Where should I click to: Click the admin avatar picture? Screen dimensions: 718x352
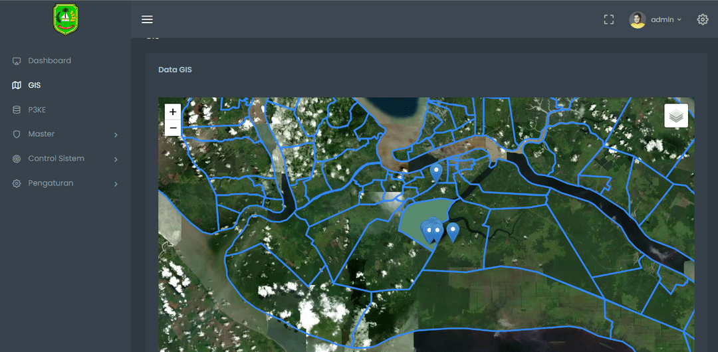(637, 19)
